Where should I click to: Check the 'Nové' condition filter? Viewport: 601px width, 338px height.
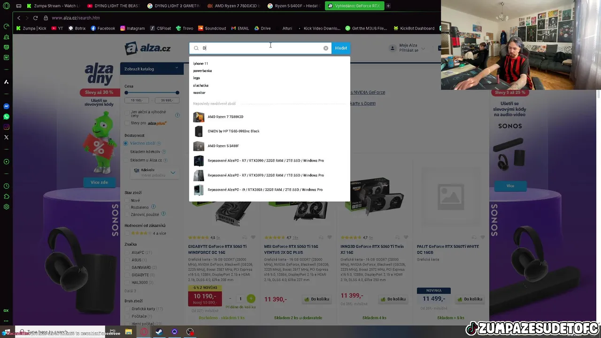tap(127, 200)
